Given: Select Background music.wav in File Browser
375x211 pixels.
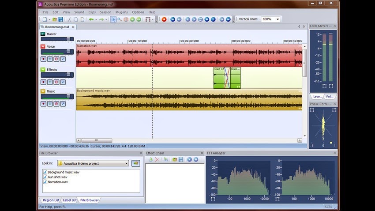Looking at the screenshot, I should pos(64,172).
